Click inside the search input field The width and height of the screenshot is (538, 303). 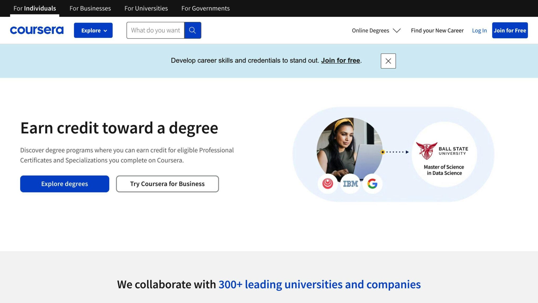tap(155, 30)
